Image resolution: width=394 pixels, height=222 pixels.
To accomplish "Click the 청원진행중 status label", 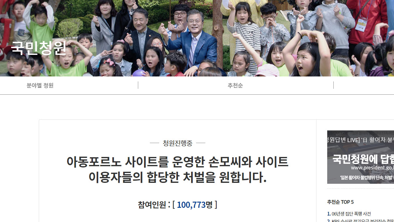I will (178, 143).
